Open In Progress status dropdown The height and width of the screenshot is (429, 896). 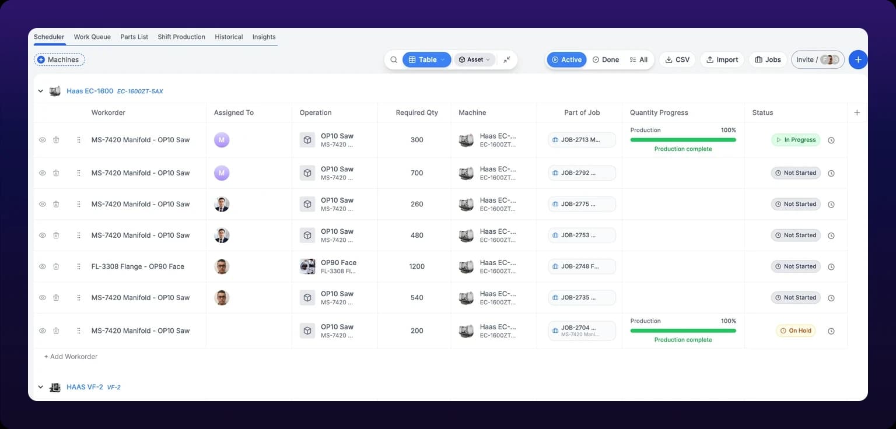point(796,140)
